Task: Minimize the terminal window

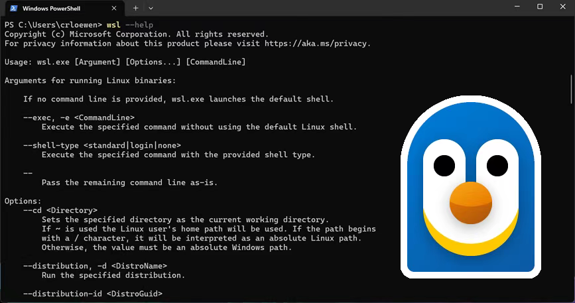Action: (517, 7)
